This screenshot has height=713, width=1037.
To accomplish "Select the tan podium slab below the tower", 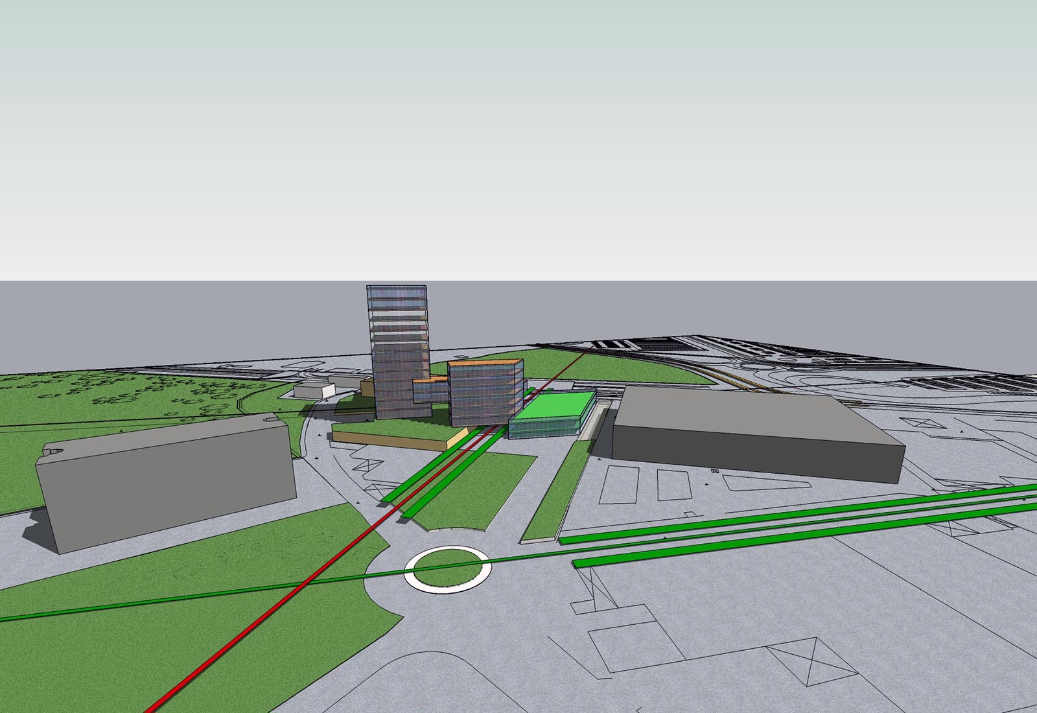I will tap(399, 436).
